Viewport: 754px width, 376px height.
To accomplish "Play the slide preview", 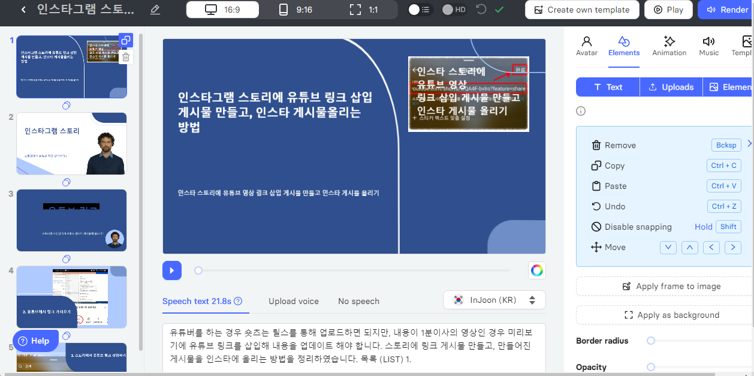I will click(x=172, y=270).
